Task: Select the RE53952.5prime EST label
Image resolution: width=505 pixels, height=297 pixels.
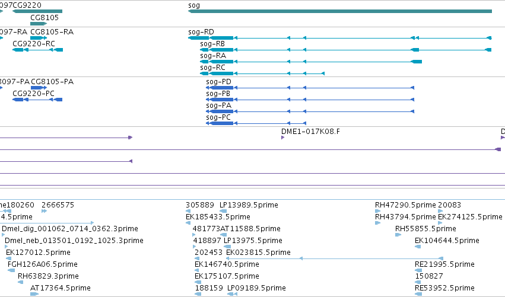Action: (445, 288)
